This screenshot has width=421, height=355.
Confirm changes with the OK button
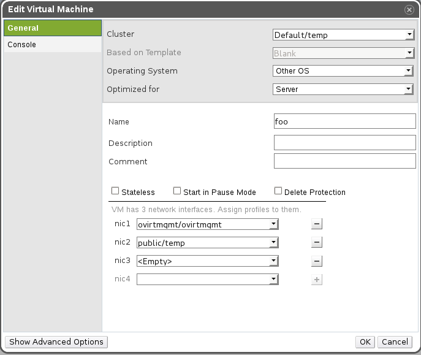[365, 342]
